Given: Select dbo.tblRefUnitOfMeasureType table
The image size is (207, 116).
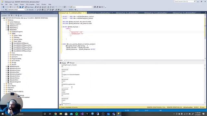Looking at the screenshot, I should click(x=22, y=51).
